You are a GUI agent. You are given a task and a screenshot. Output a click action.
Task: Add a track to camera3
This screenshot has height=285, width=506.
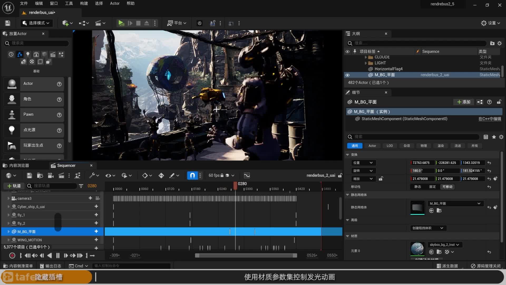90,198
